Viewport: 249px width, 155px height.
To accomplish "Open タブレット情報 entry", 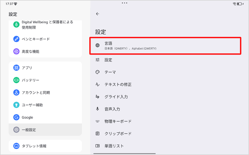I will coord(45,146).
